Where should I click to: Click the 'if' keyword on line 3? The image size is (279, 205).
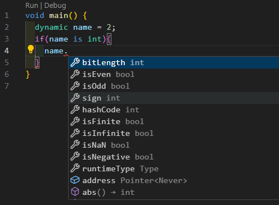[39, 39]
